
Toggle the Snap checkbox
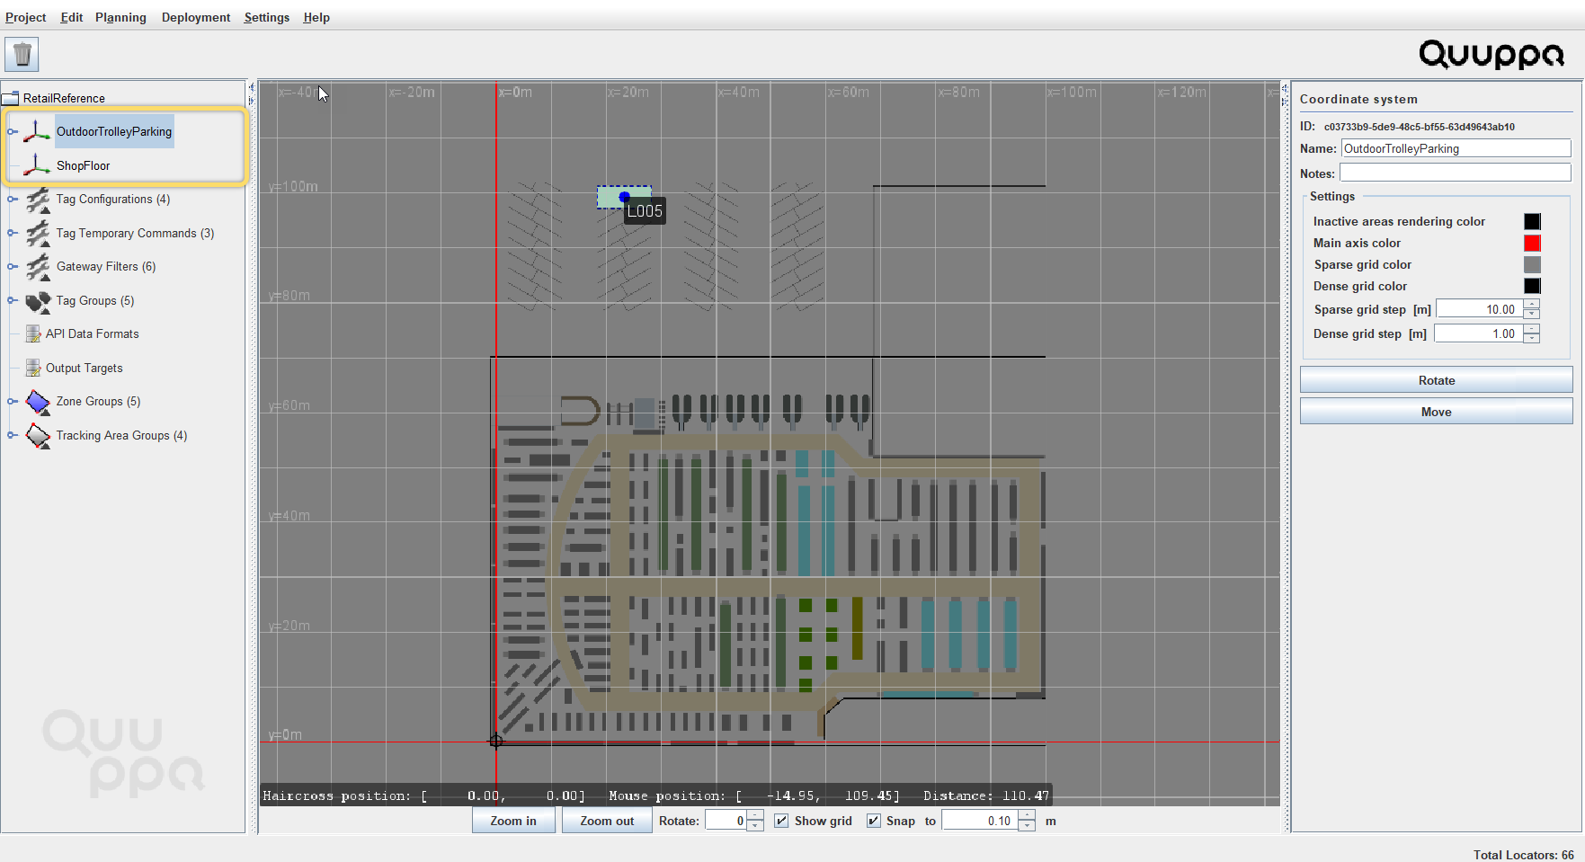click(x=873, y=821)
